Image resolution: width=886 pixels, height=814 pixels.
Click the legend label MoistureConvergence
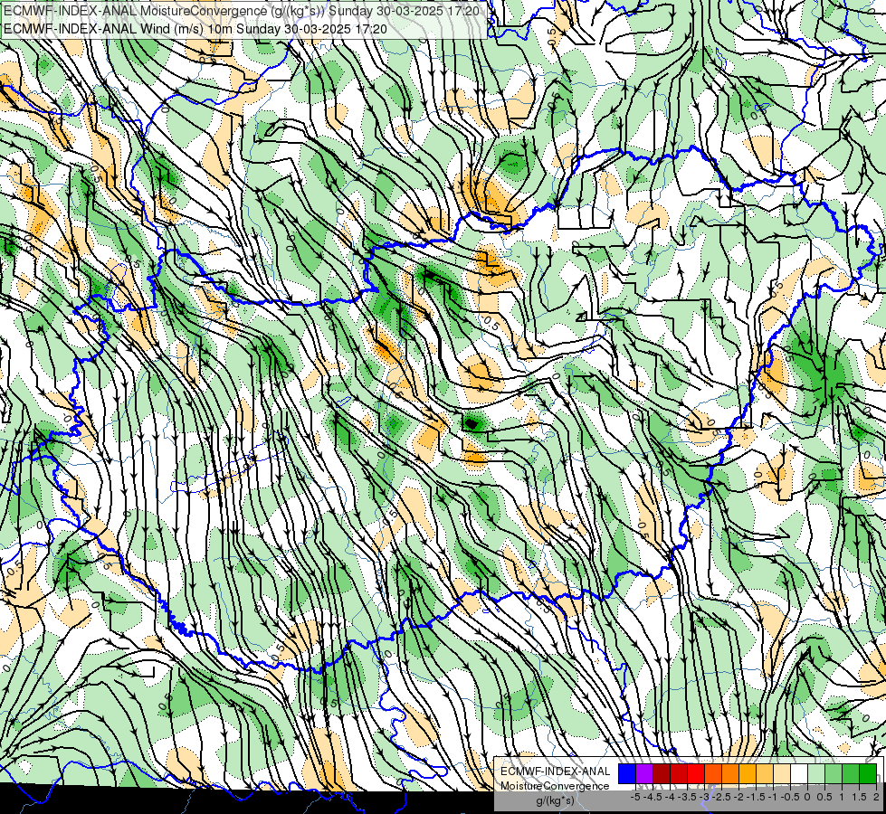click(555, 786)
